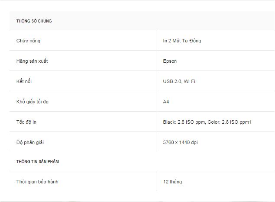Click the 'Wi-Fi' connection text
The height and width of the screenshot is (202, 275).
189,81
